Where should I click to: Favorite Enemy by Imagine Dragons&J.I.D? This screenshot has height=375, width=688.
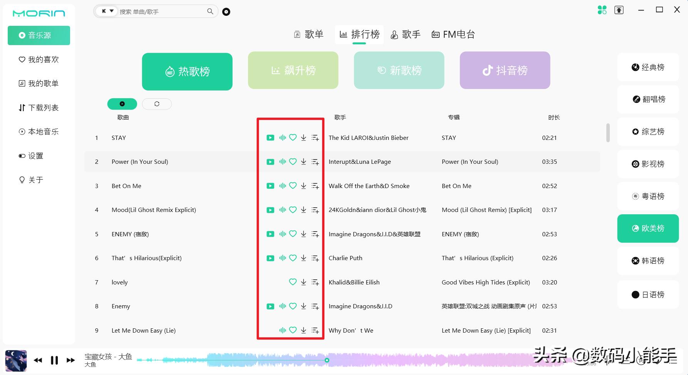point(293,306)
